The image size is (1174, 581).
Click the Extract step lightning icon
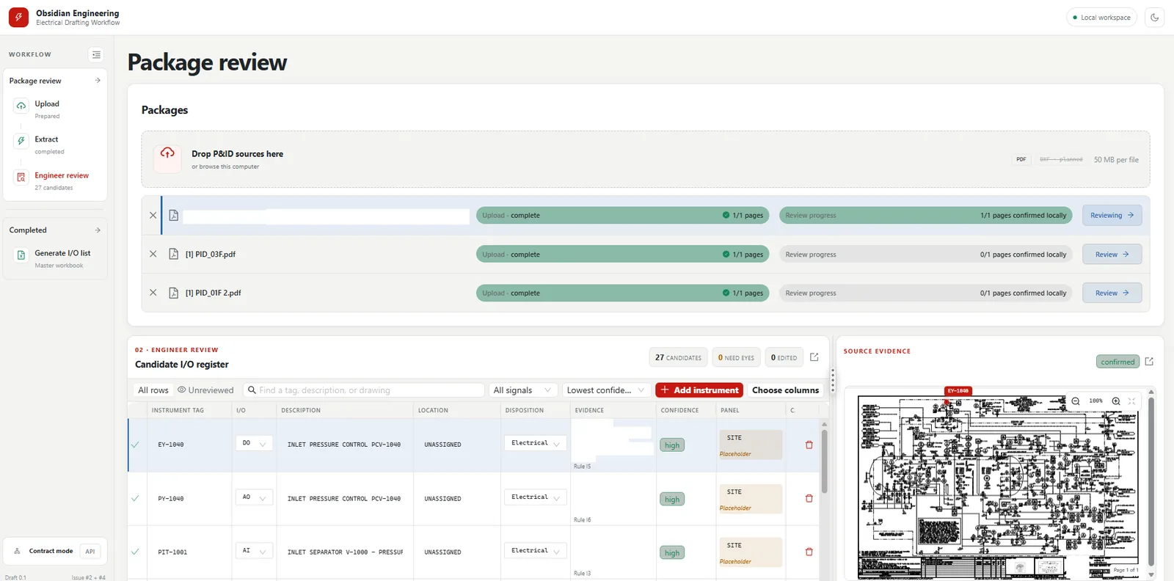click(x=21, y=141)
